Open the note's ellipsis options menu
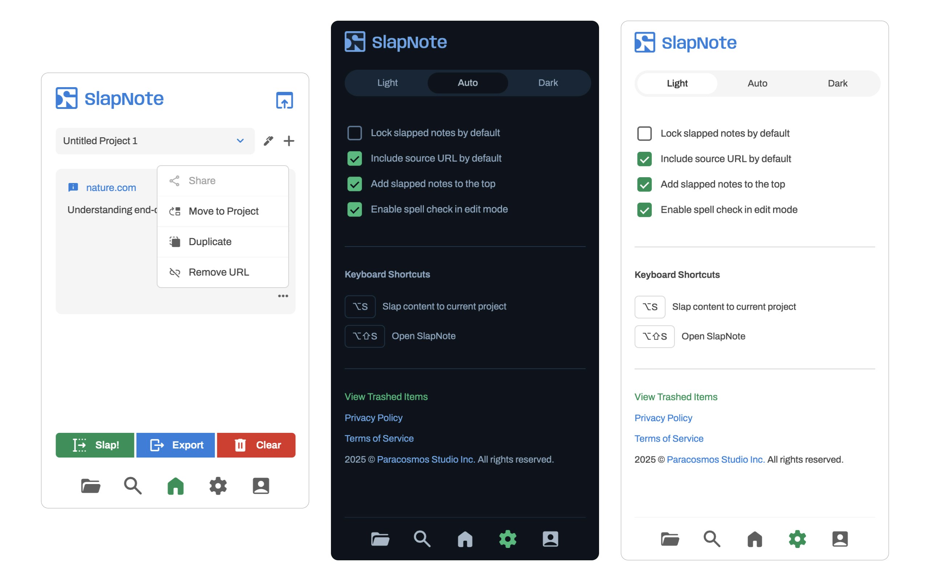Viewport: 930px width, 581px height. click(x=283, y=296)
